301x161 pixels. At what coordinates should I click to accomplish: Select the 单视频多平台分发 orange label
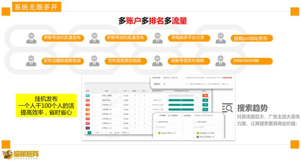189,38
